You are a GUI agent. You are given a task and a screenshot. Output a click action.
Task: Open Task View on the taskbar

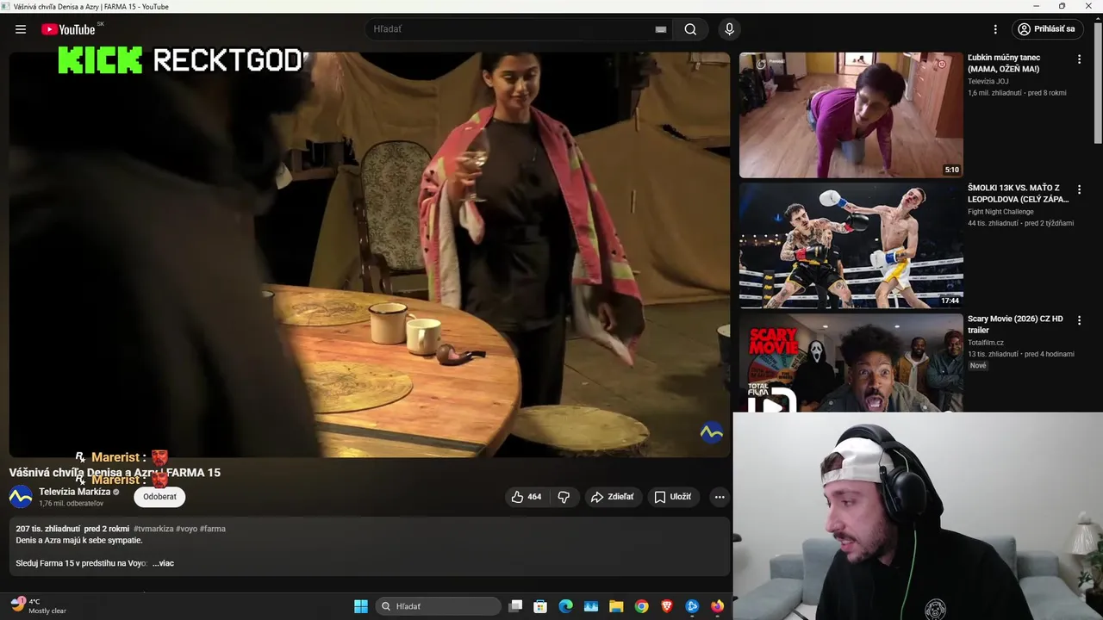(x=515, y=606)
